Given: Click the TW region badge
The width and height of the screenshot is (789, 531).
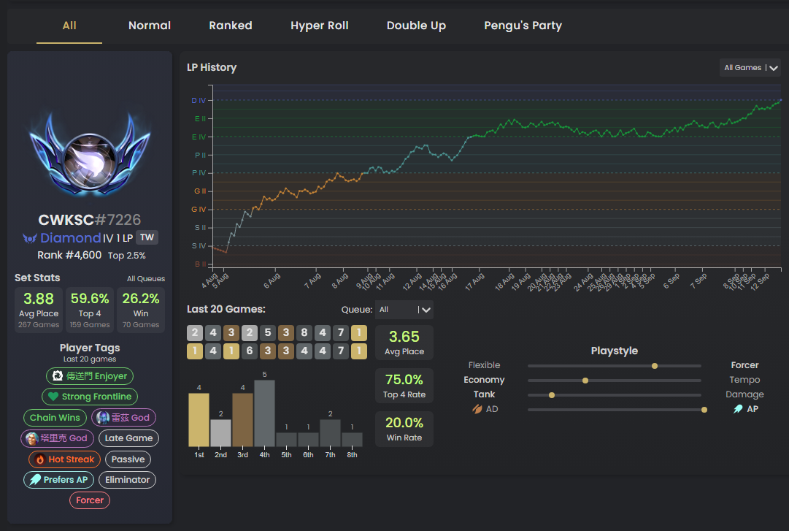Looking at the screenshot, I should 147,237.
